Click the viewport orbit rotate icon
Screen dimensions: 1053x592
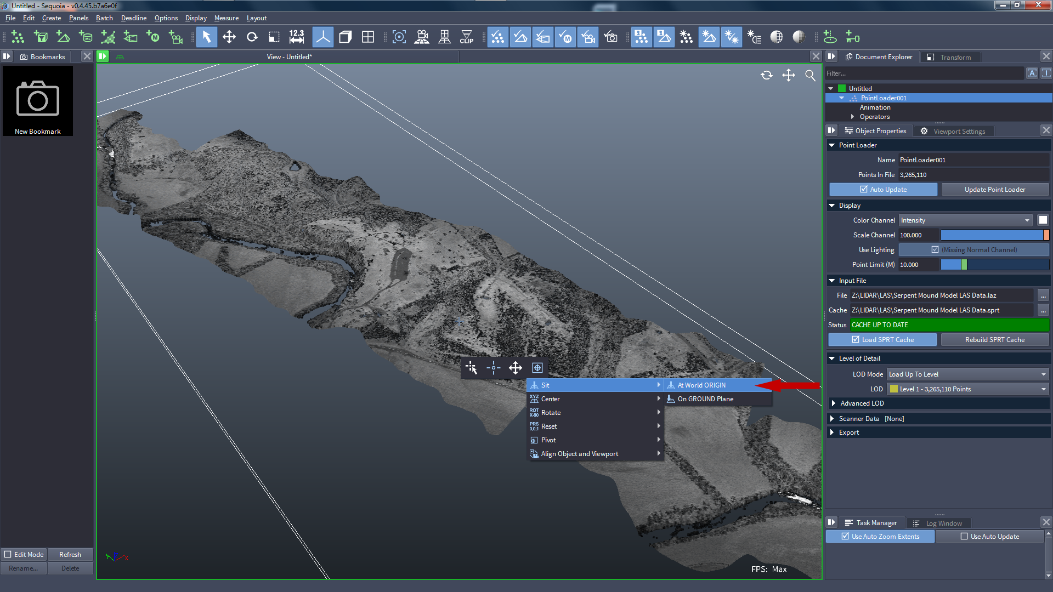767,76
